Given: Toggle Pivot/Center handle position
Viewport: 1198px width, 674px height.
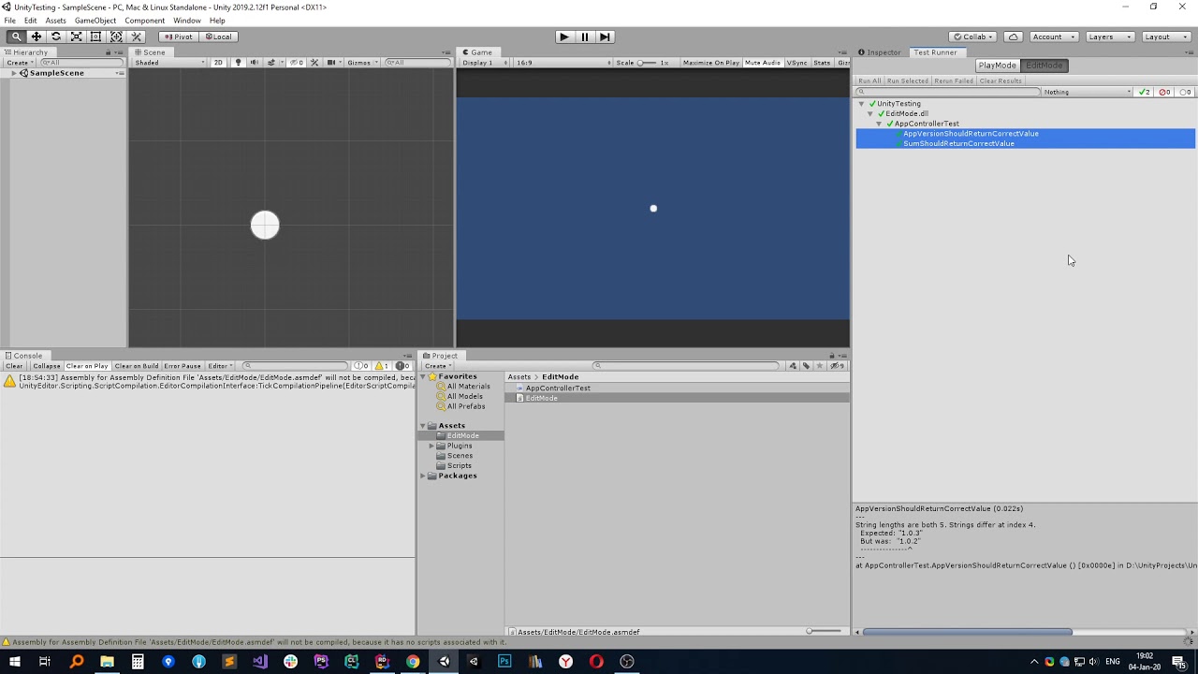Looking at the screenshot, I should coord(177,37).
